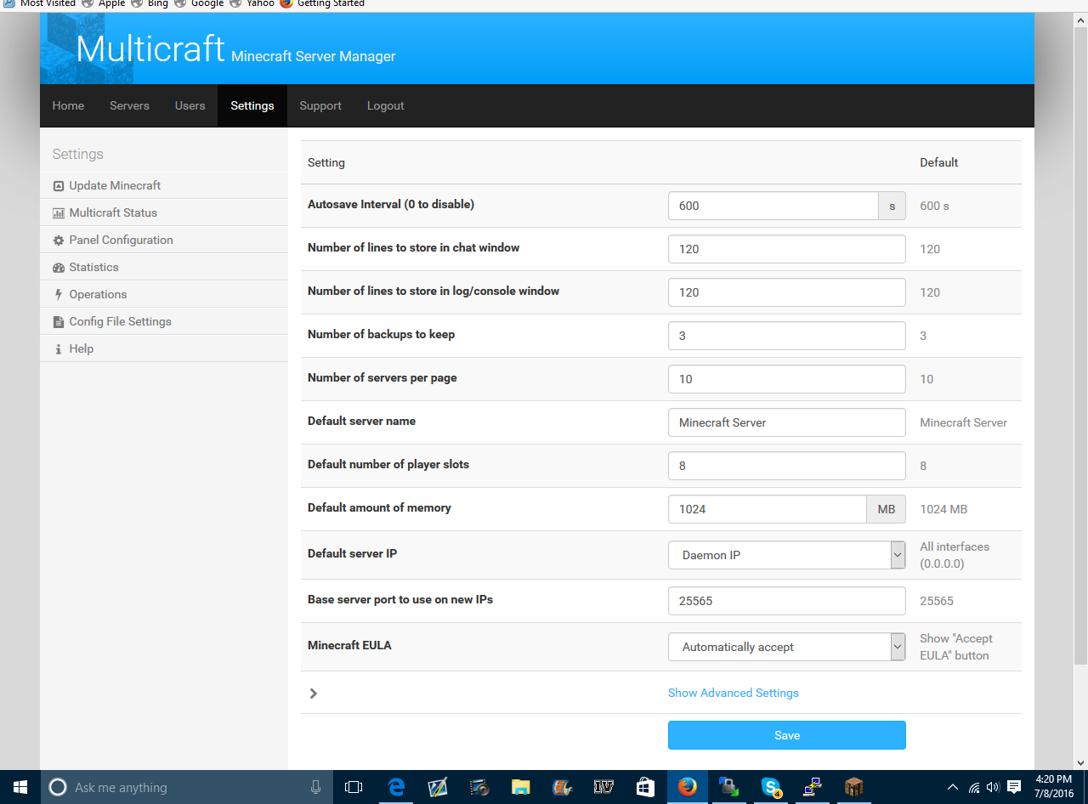Select the Default server name text field
Screen dimensions: 1088x804
click(786, 422)
